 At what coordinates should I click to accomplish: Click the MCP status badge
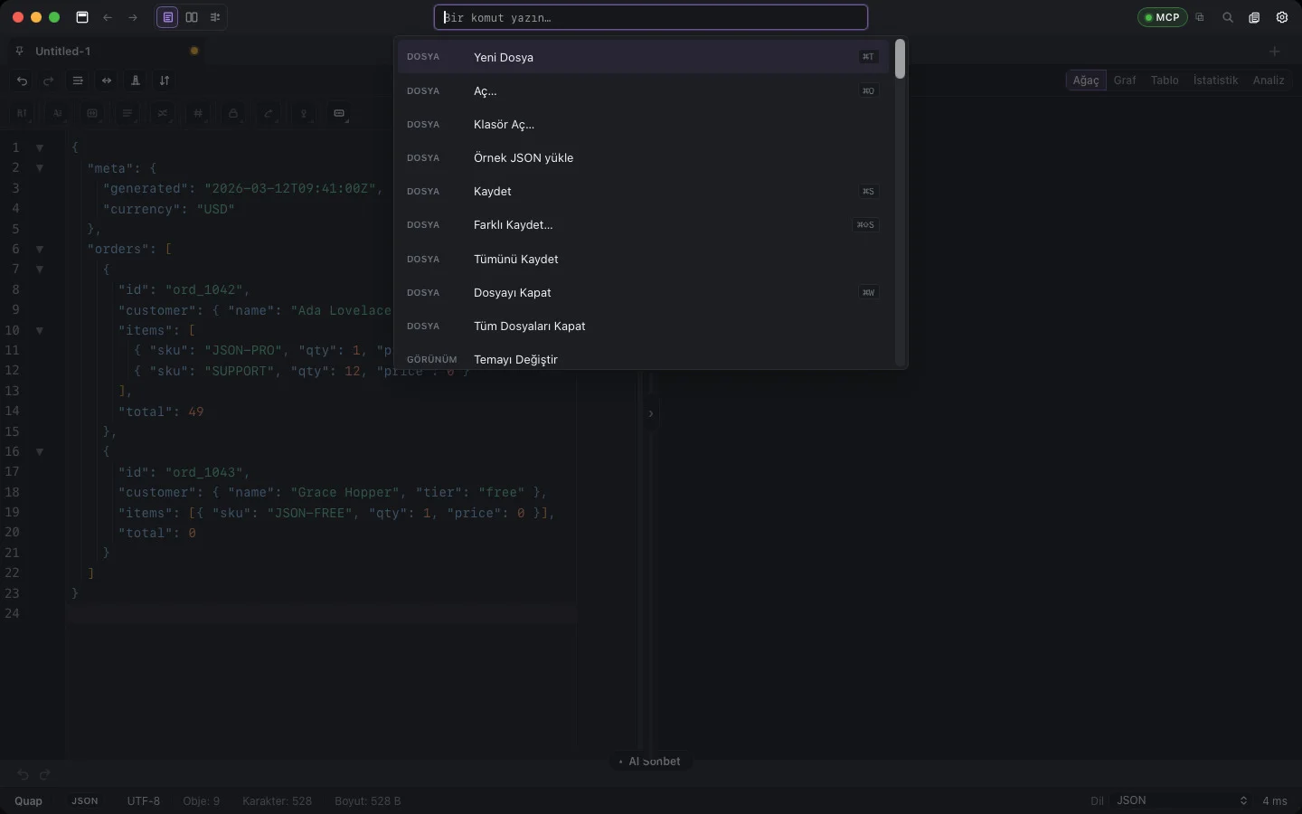[1163, 17]
